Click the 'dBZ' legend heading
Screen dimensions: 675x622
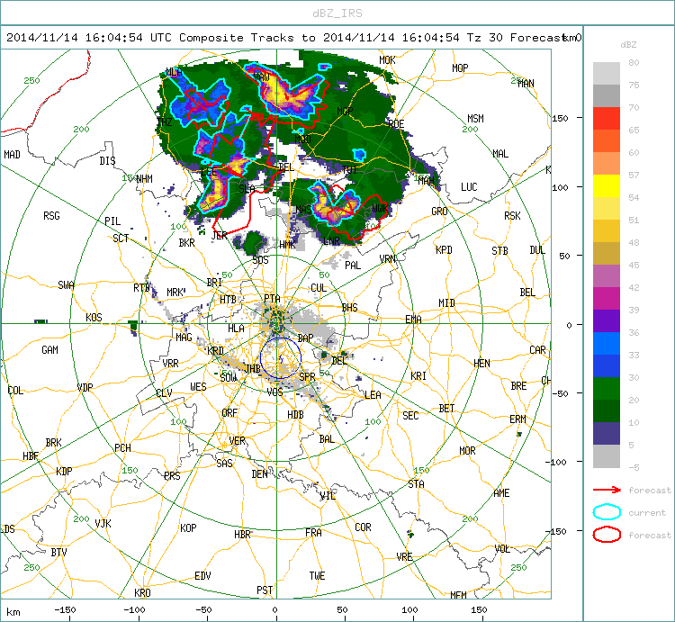[x=628, y=45]
